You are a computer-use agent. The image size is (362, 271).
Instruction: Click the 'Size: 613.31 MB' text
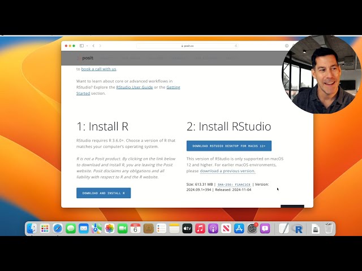(200, 185)
